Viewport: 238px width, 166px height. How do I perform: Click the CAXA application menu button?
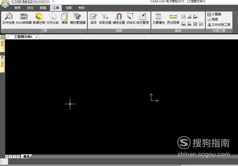tap(5, 3)
